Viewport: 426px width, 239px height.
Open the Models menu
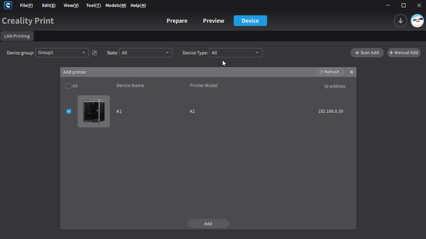pyautogui.click(x=116, y=5)
